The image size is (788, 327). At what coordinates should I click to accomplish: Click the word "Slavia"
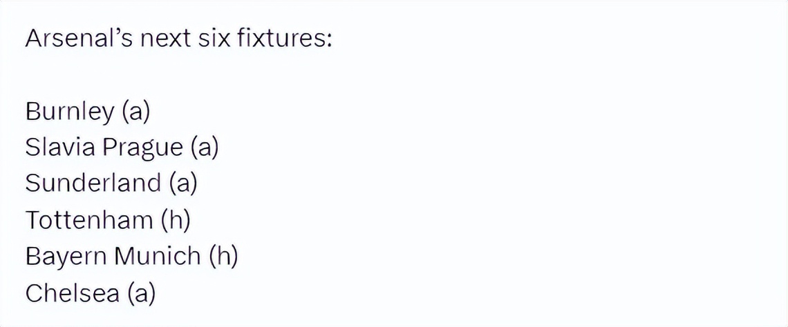click(59, 148)
